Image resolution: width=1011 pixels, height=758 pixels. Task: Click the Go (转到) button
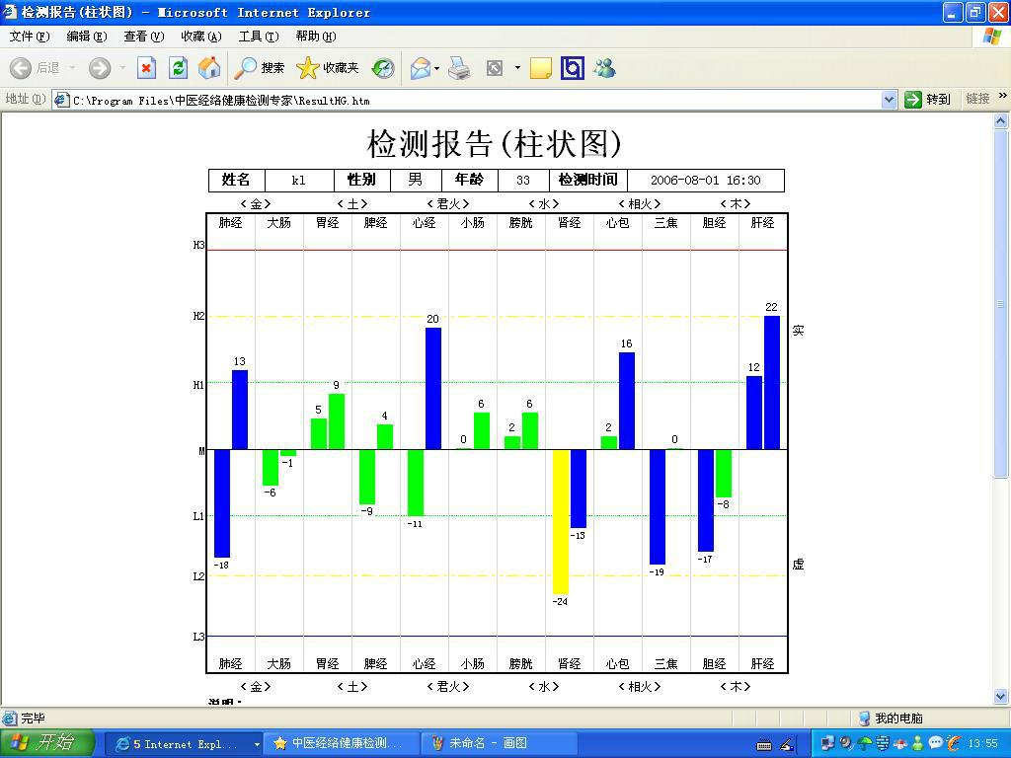pos(928,100)
